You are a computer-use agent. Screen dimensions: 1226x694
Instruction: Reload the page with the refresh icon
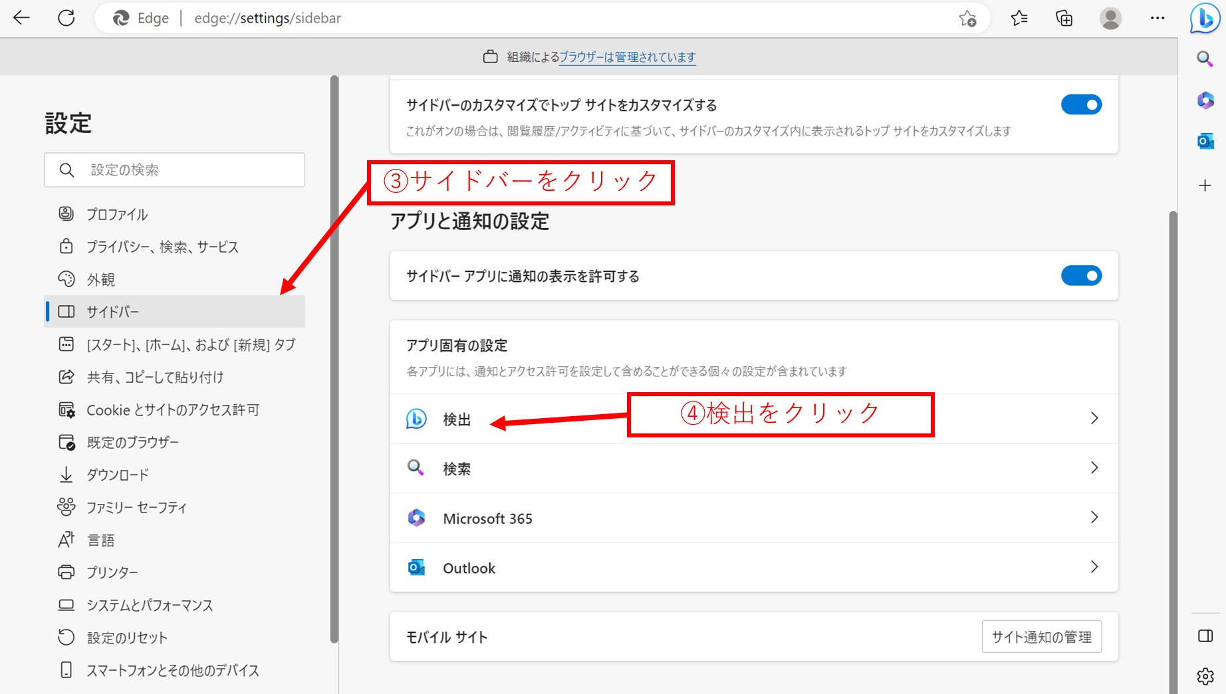[66, 18]
